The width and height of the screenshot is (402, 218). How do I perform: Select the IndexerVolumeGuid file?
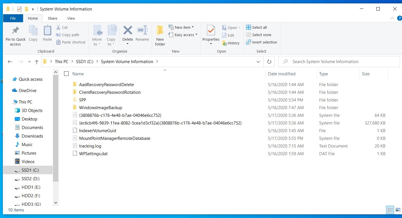pos(97,130)
